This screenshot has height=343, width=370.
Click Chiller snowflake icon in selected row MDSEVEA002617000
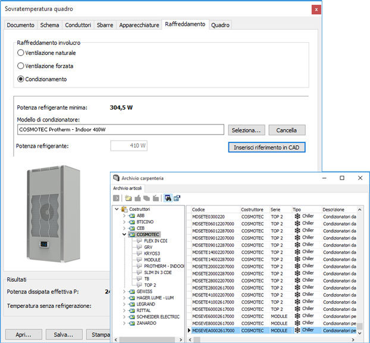297,330
